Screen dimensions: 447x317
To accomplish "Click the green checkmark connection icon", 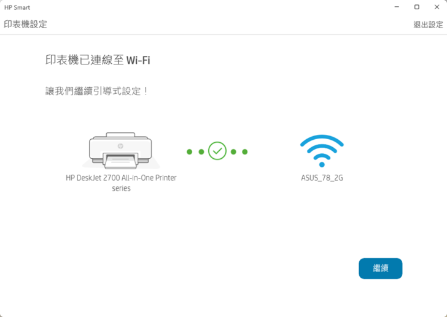I will point(217,151).
